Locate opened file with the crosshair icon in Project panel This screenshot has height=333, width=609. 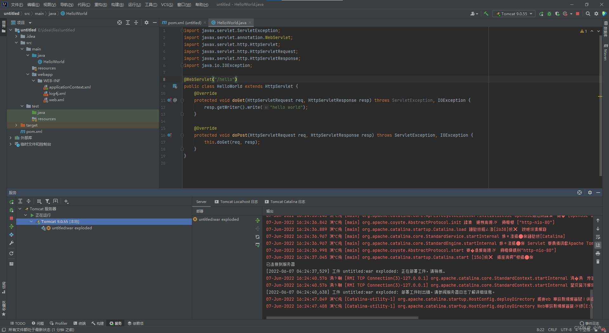point(119,23)
